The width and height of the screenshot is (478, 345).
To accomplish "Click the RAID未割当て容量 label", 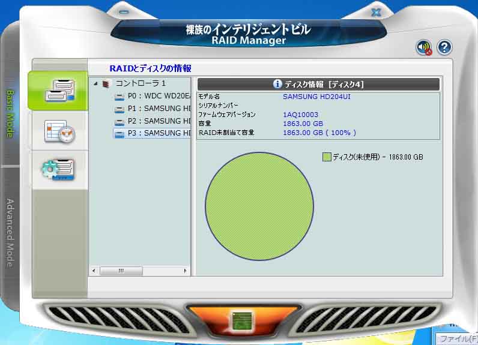I will click(226, 133).
